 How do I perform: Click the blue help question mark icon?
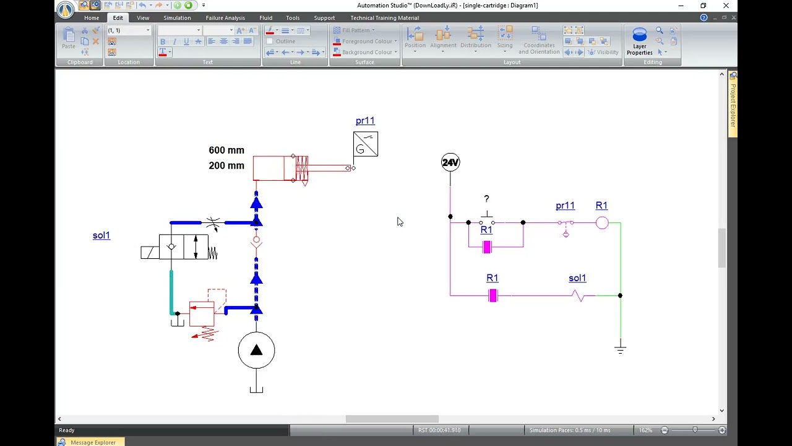click(704, 17)
